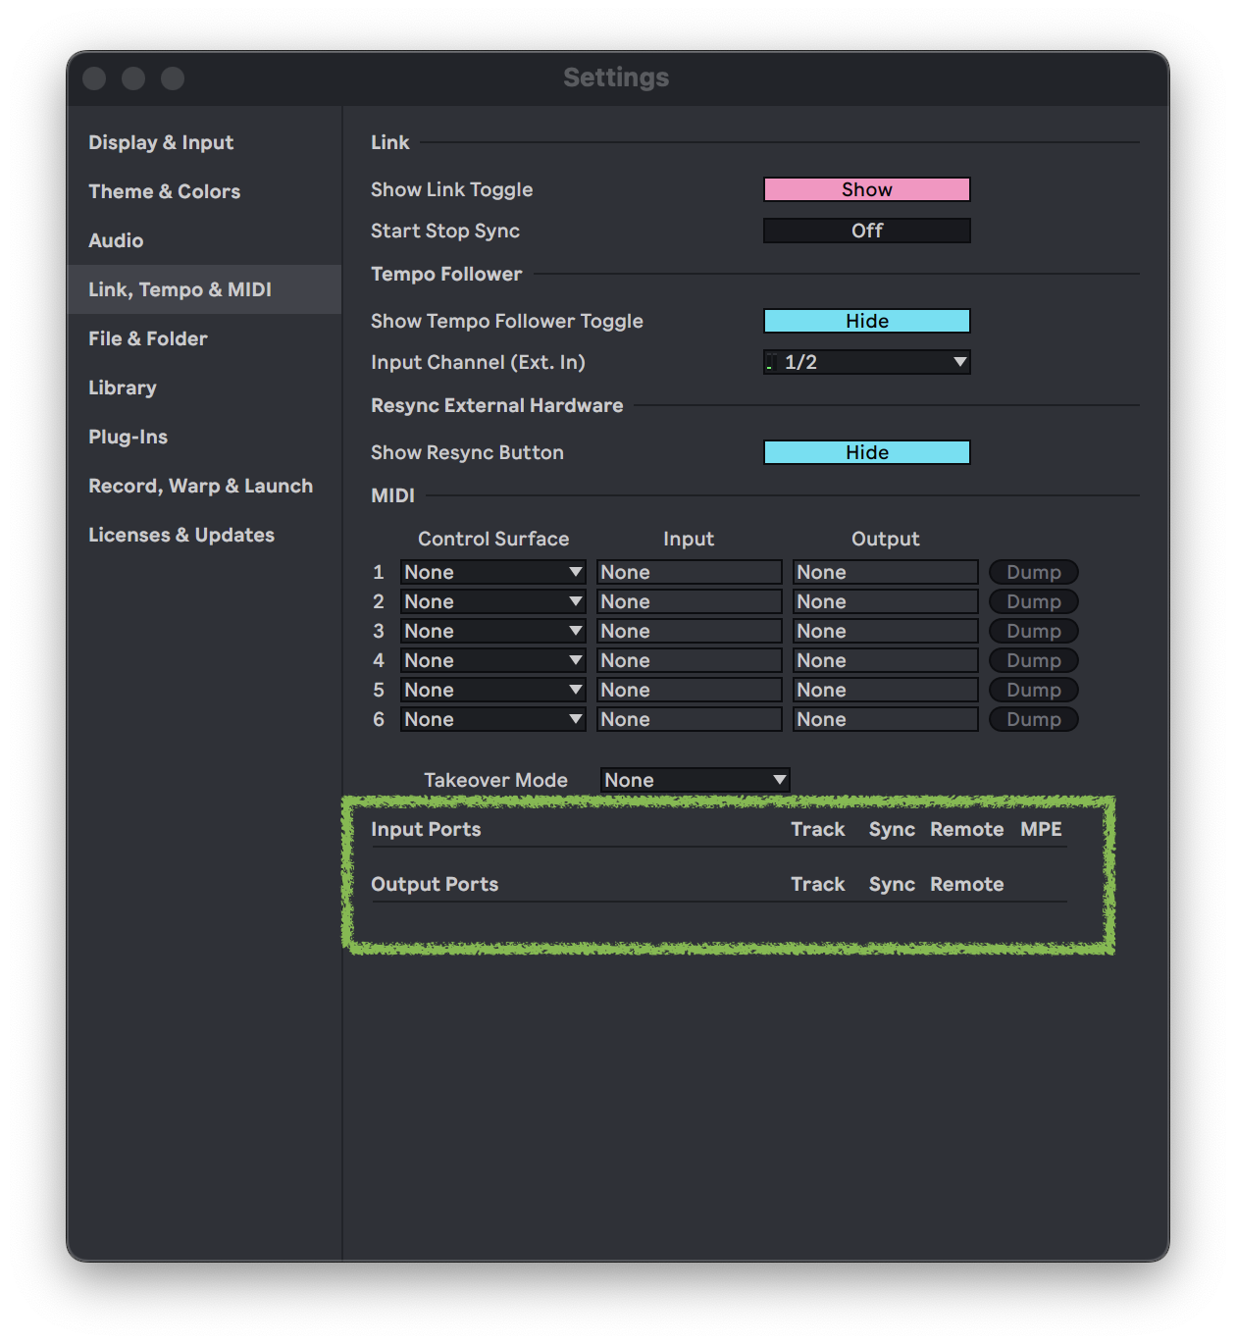Click the Input field in row 4
The width and height of the screenshot is (1236, 1344).
[x=690, y=660]
